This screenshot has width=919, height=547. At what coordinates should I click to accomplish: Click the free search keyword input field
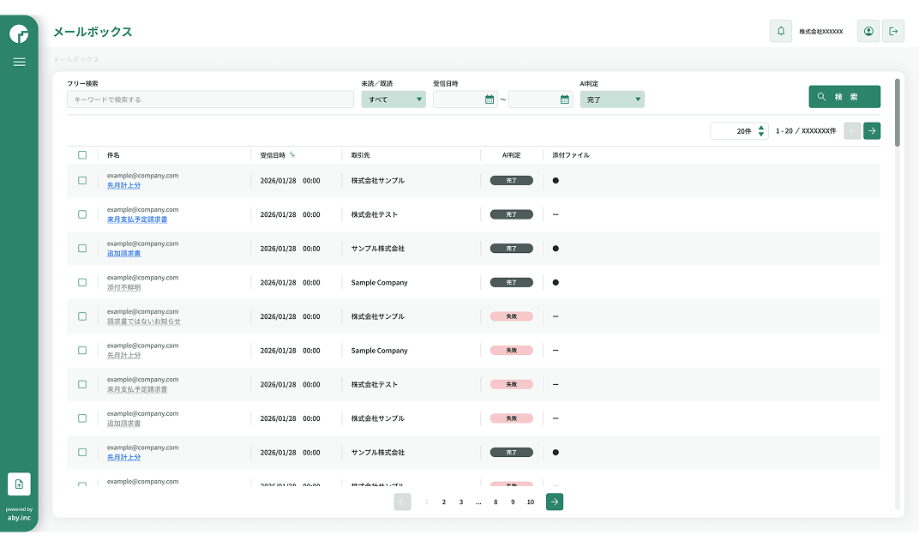[x=210, y=99]
